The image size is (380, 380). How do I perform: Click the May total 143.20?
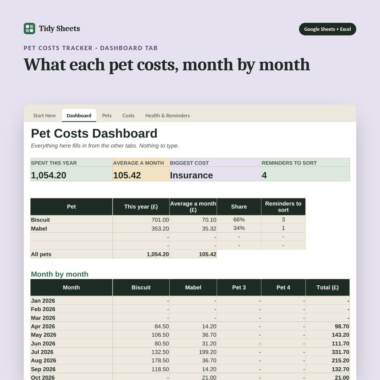(328, 335)
